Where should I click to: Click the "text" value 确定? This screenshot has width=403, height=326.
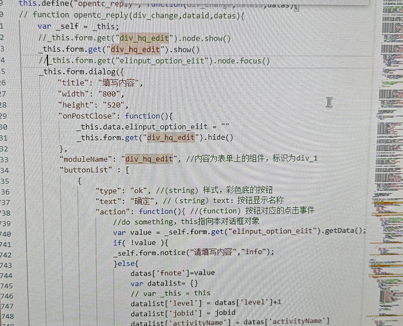[142, 201]
